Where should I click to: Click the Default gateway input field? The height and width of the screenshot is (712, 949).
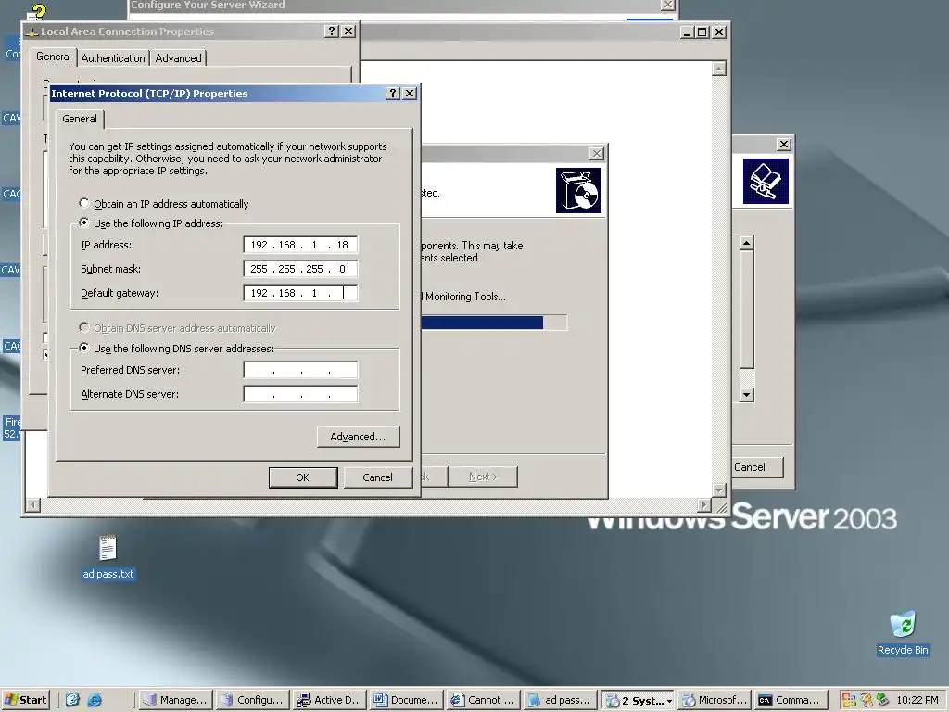tap(300, 293)
